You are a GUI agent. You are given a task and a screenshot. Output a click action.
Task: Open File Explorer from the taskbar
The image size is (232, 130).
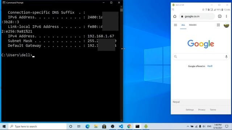coord(96,126)
